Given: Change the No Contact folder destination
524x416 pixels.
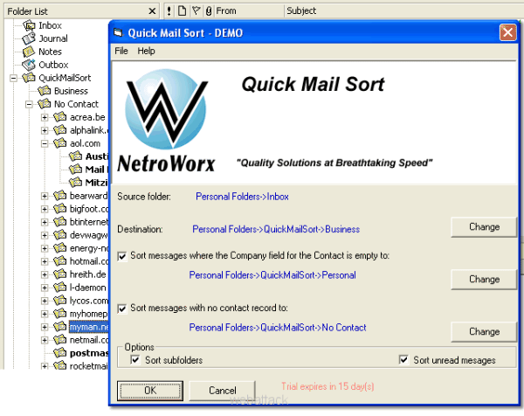Looking at the screenshot, I should [484, 331].
